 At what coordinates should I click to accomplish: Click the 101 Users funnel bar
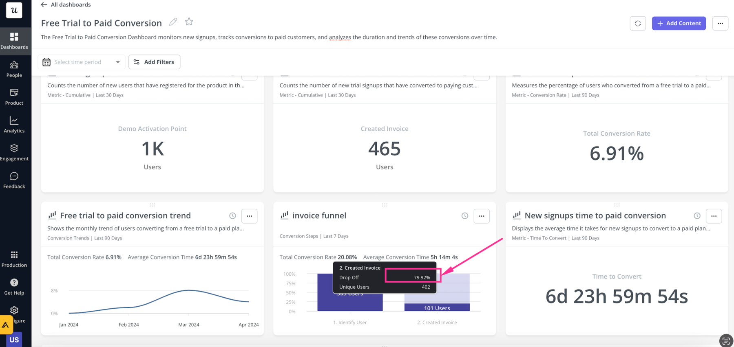click(x=437, y=307)
